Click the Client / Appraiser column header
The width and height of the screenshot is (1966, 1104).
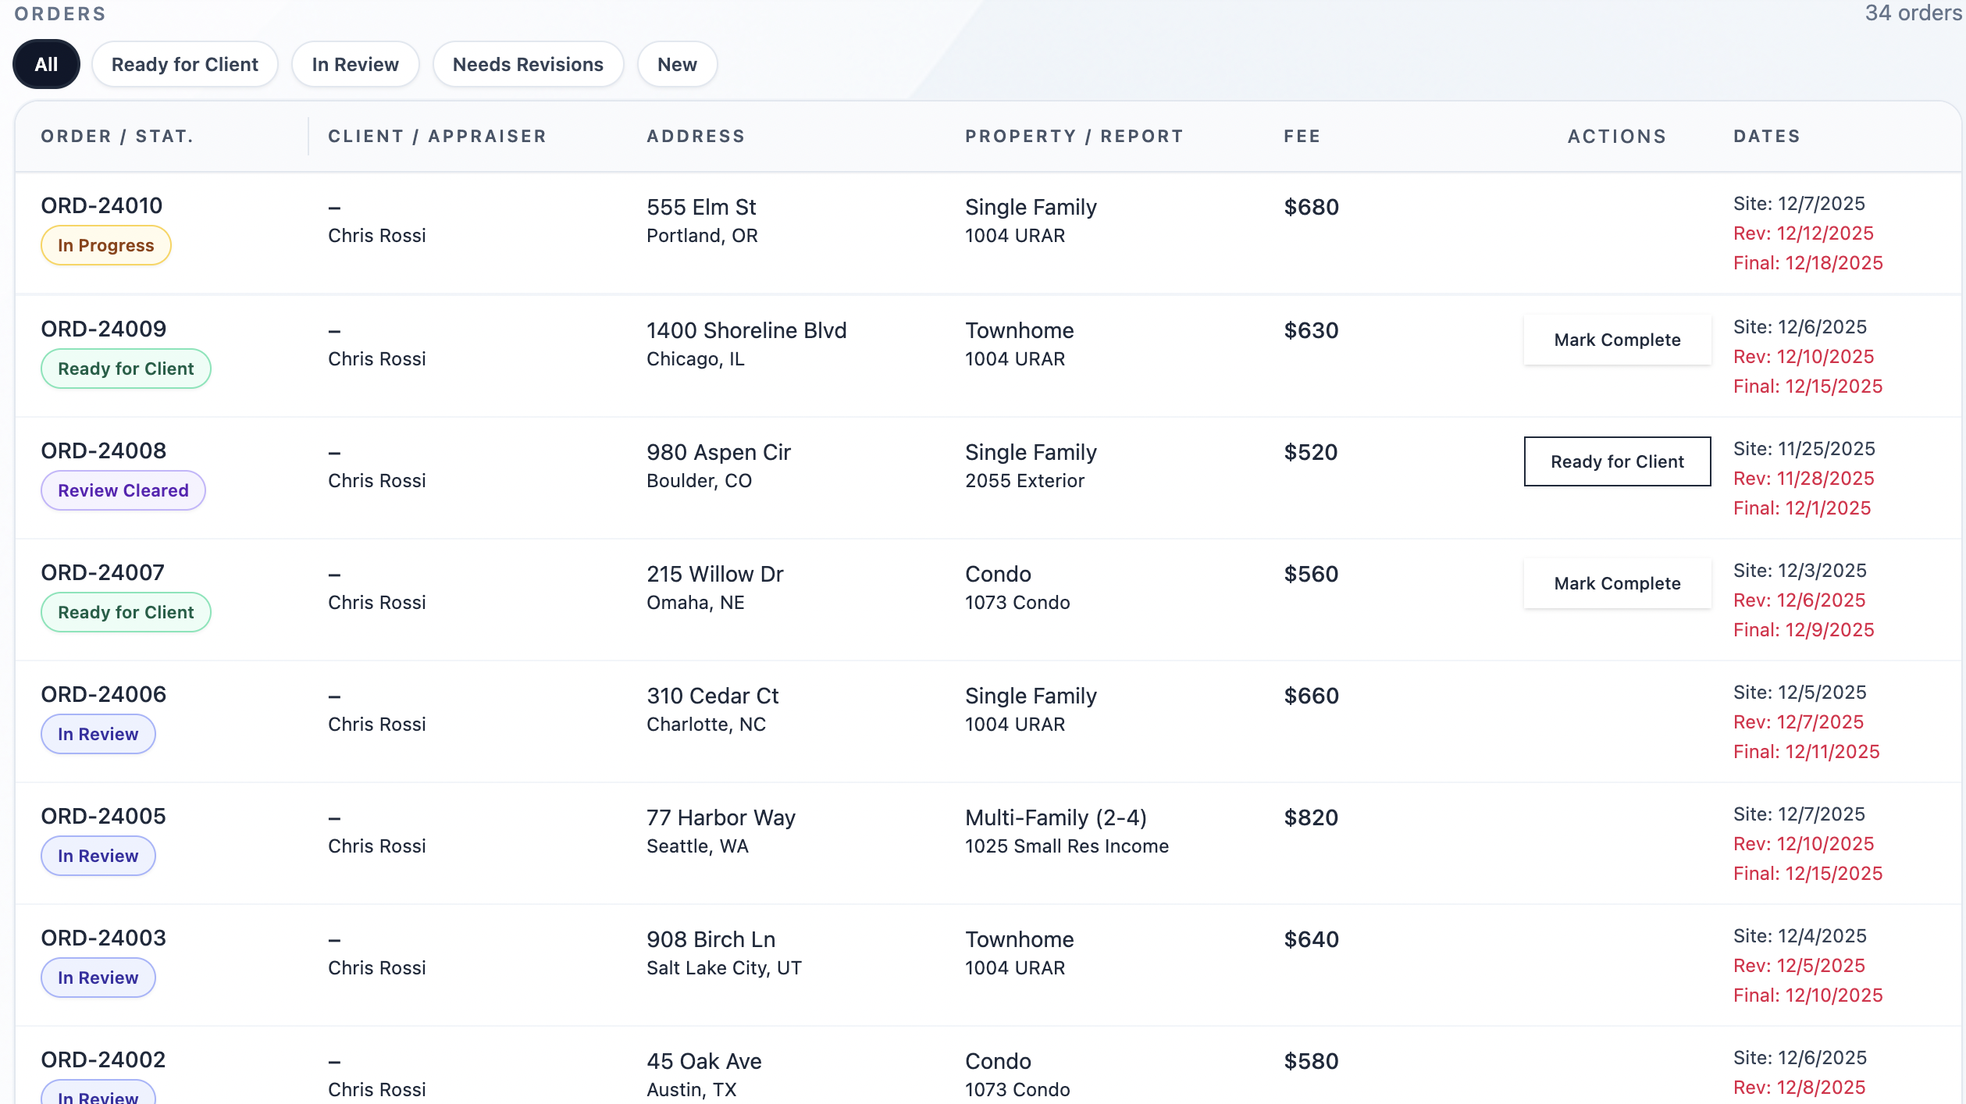pyautogui.click(x=437, y=136)
